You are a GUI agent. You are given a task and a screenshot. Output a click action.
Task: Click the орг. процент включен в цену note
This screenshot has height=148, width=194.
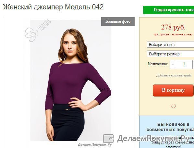coord(173,34)
